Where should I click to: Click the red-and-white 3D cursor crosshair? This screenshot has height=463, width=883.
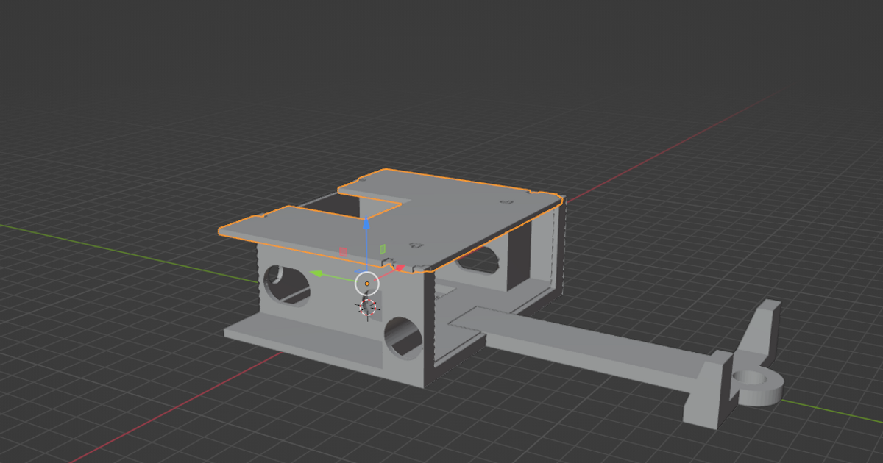(x=367, y=306)
